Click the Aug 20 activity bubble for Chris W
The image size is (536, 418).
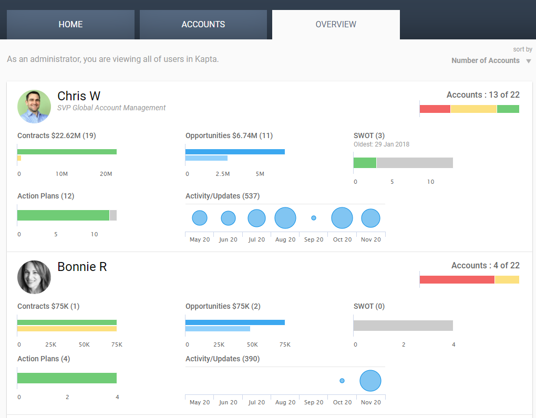click(x=285, y=217)
